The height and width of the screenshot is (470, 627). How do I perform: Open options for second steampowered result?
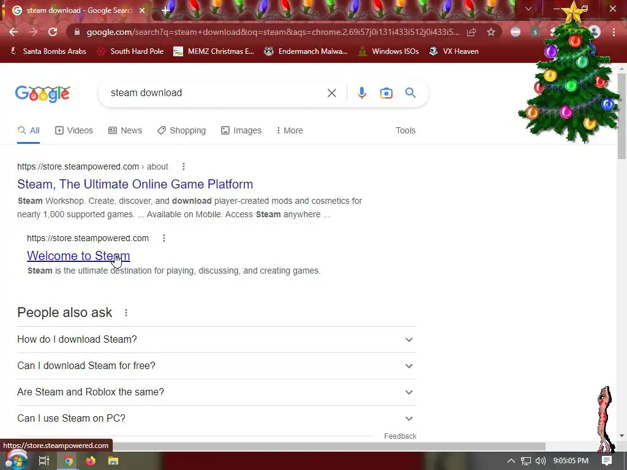pyautogui.click(x=164, y=238)
